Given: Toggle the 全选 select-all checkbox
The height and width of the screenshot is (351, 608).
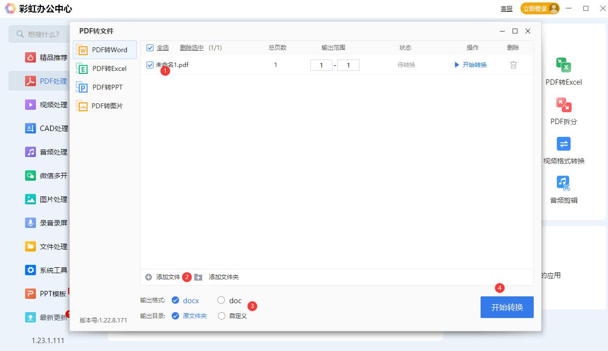Looking at the screenshot, I should pyautogui.click(x=150, y=48).
